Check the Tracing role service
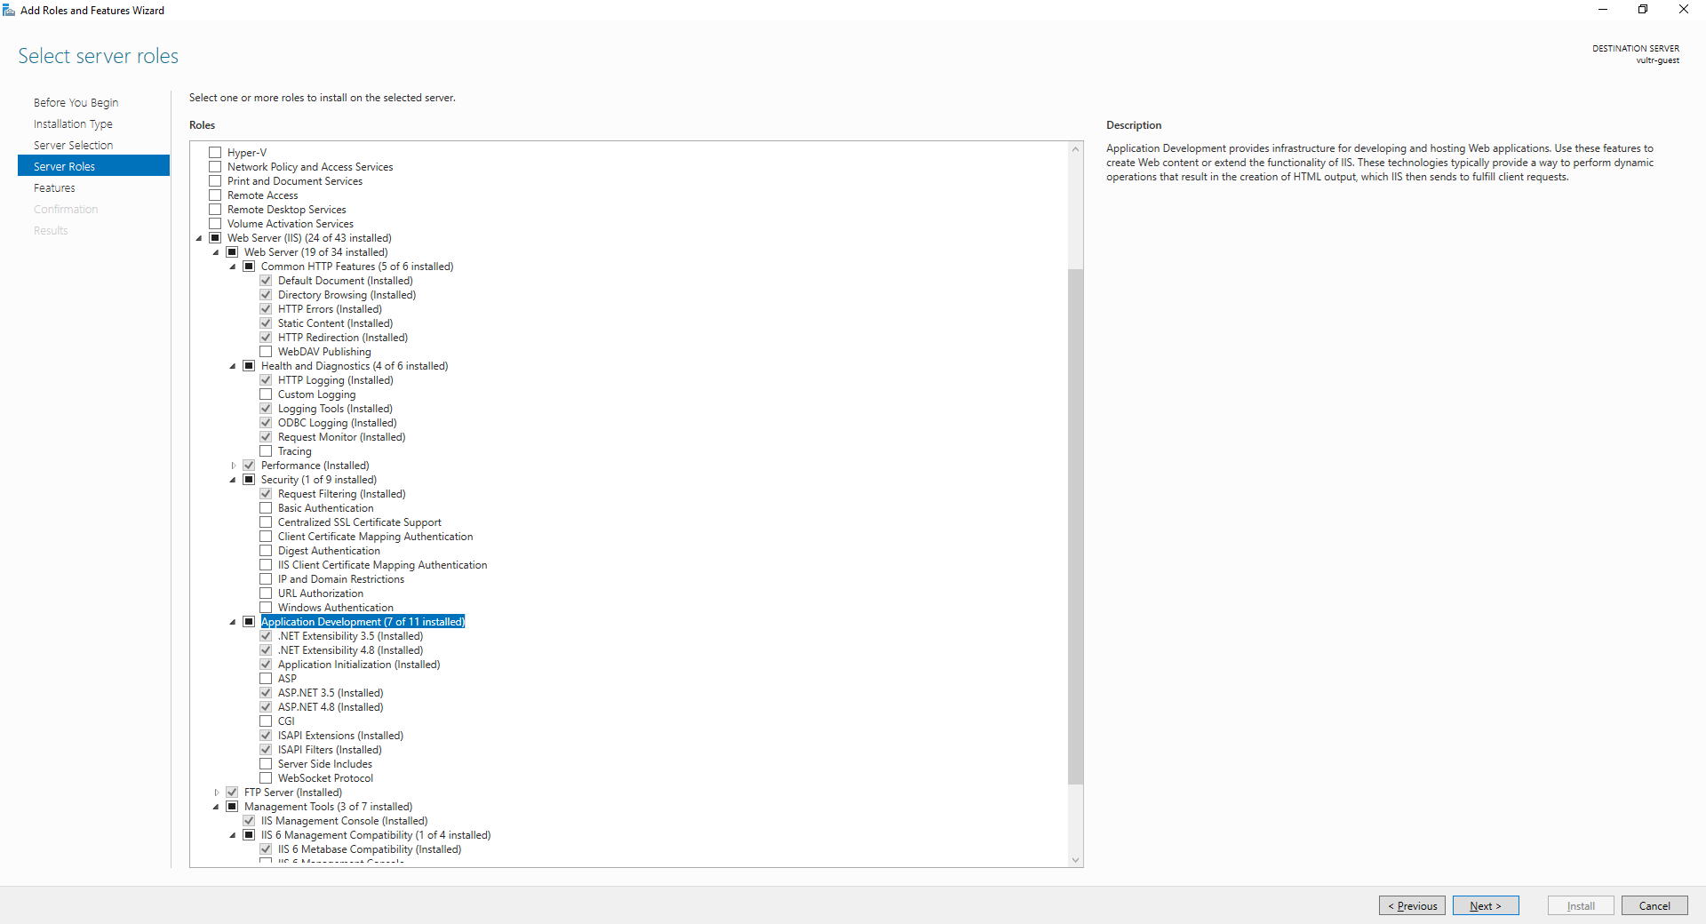The height and width of the screenshot is (924, 1706). (266, 450)
